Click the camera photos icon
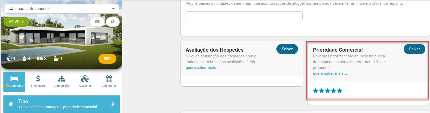 (x=97, y=22)
